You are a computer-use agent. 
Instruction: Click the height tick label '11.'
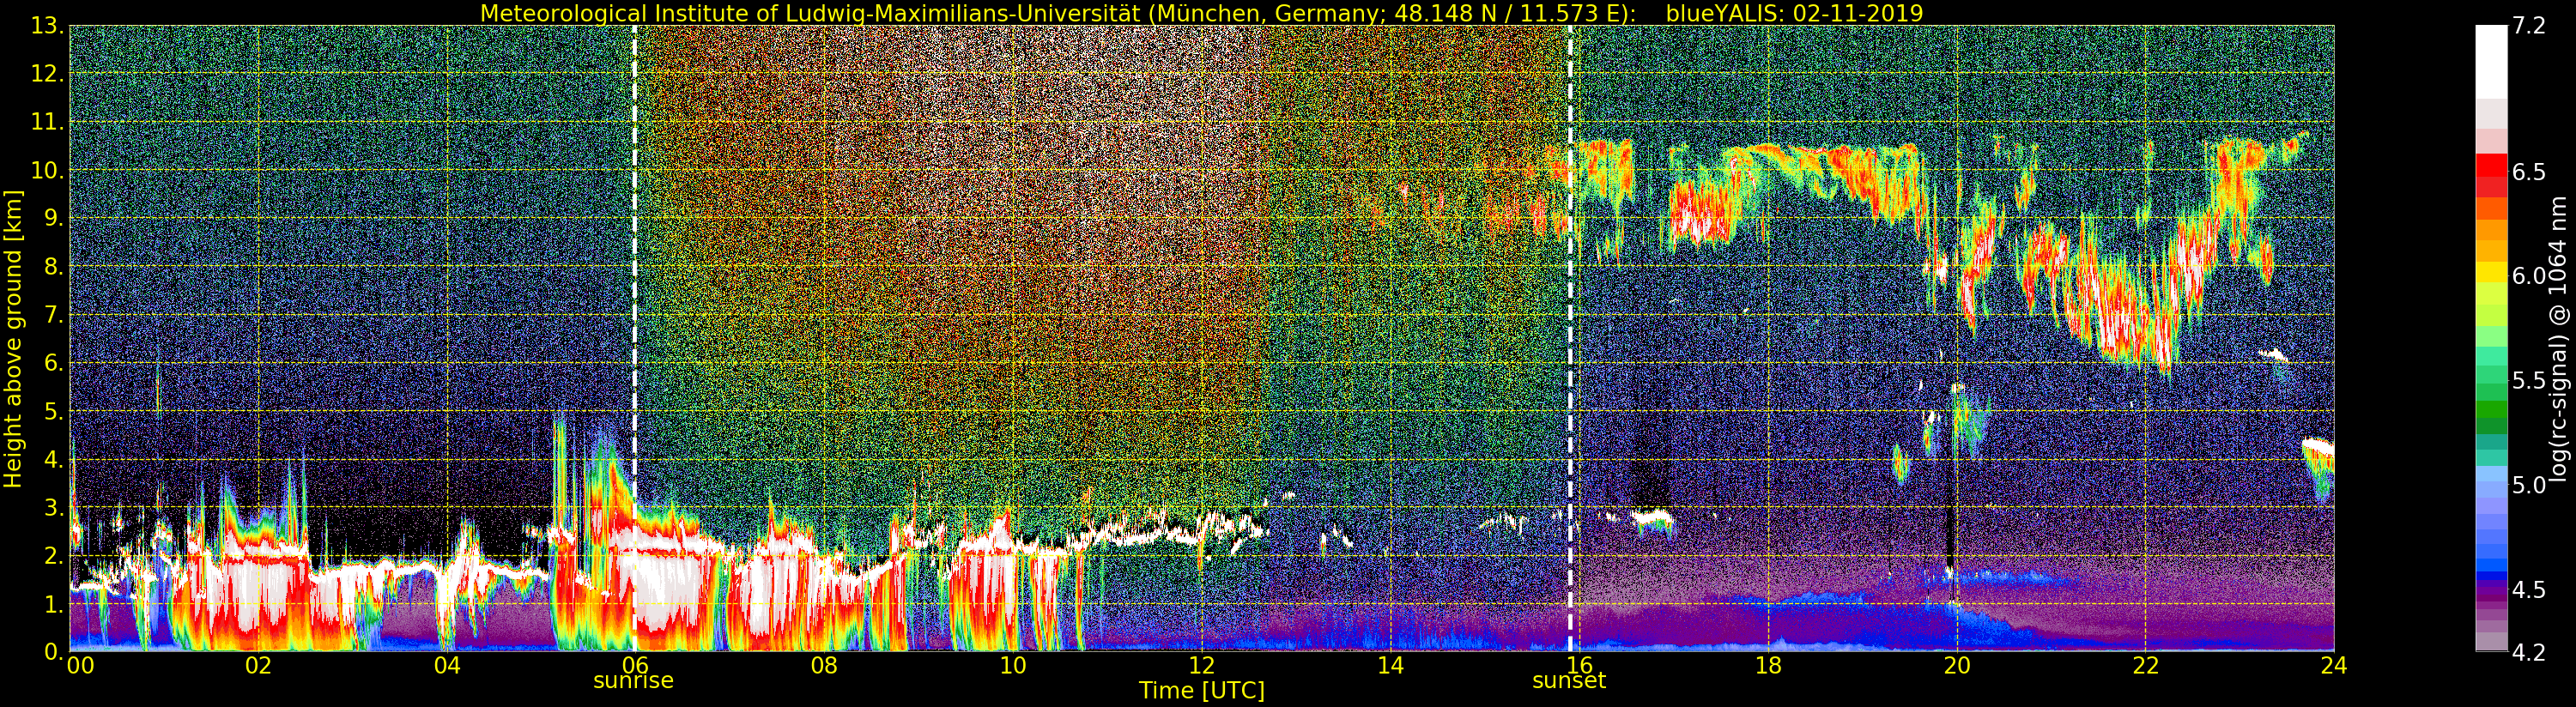coord(48,122)
